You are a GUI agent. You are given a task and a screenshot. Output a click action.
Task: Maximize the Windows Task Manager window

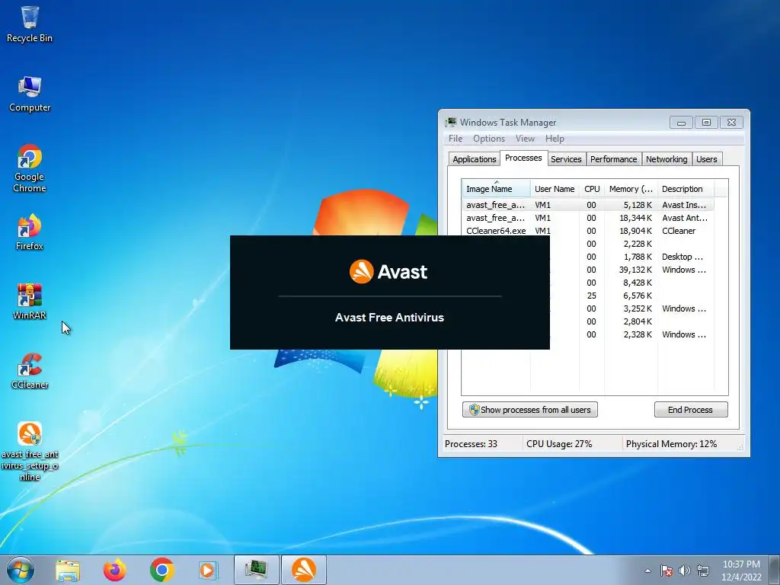click(x=706, y=123)
